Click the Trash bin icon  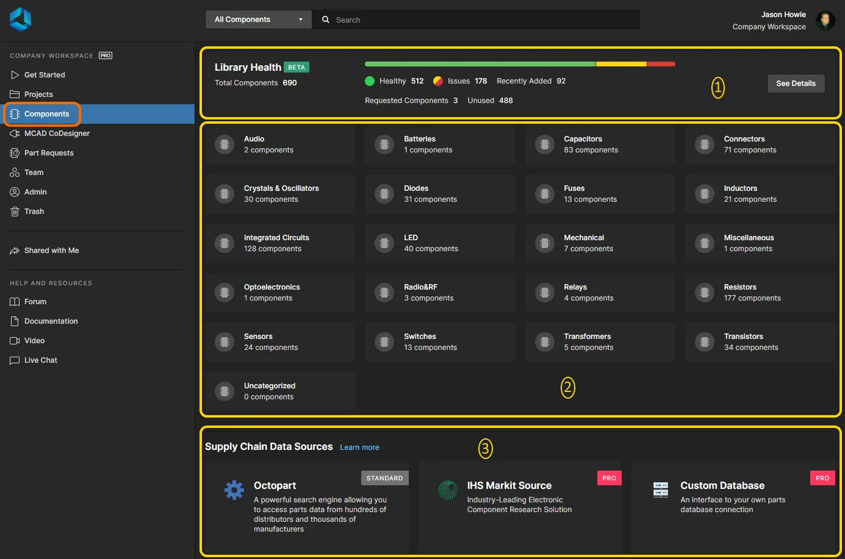pos(15,212)
